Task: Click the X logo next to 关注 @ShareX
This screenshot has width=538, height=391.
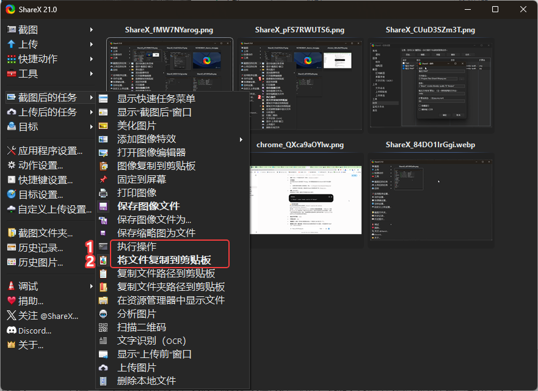Action: pyautogui.click(x=12, y=316)
